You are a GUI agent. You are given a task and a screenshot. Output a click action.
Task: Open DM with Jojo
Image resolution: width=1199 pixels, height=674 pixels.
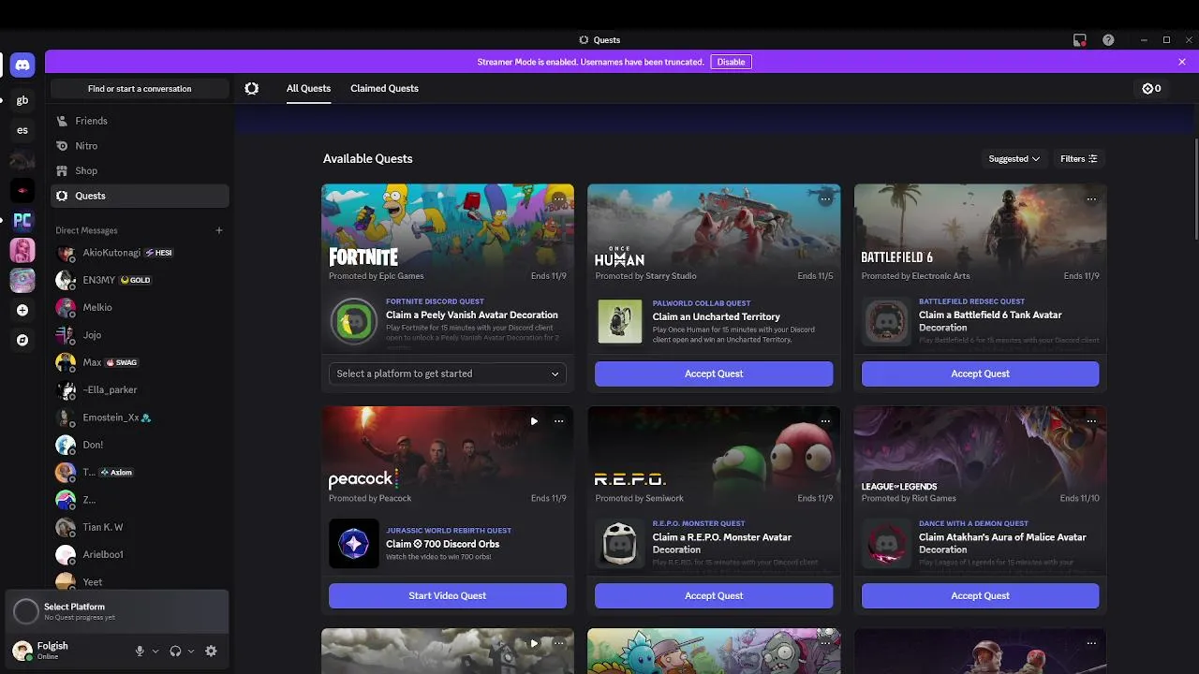click(140, 335)
